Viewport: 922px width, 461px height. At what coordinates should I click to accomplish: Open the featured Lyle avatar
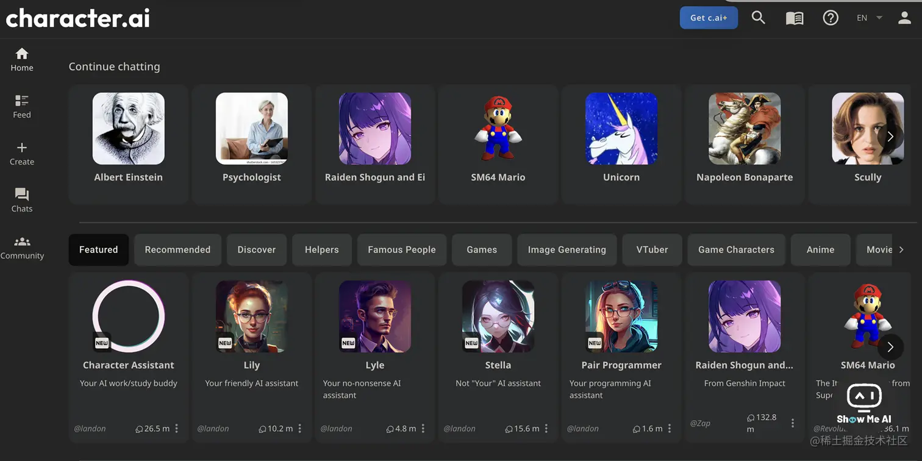(x=375, y=316)
